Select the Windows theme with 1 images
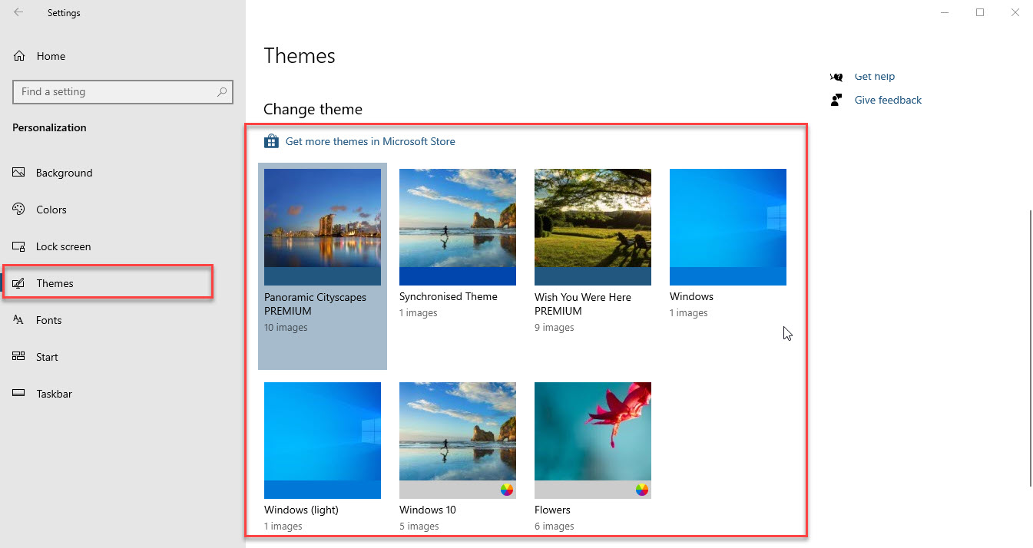 pos(728,227)
